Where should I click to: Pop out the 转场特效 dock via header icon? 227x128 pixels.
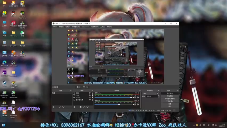coord(159,90)
